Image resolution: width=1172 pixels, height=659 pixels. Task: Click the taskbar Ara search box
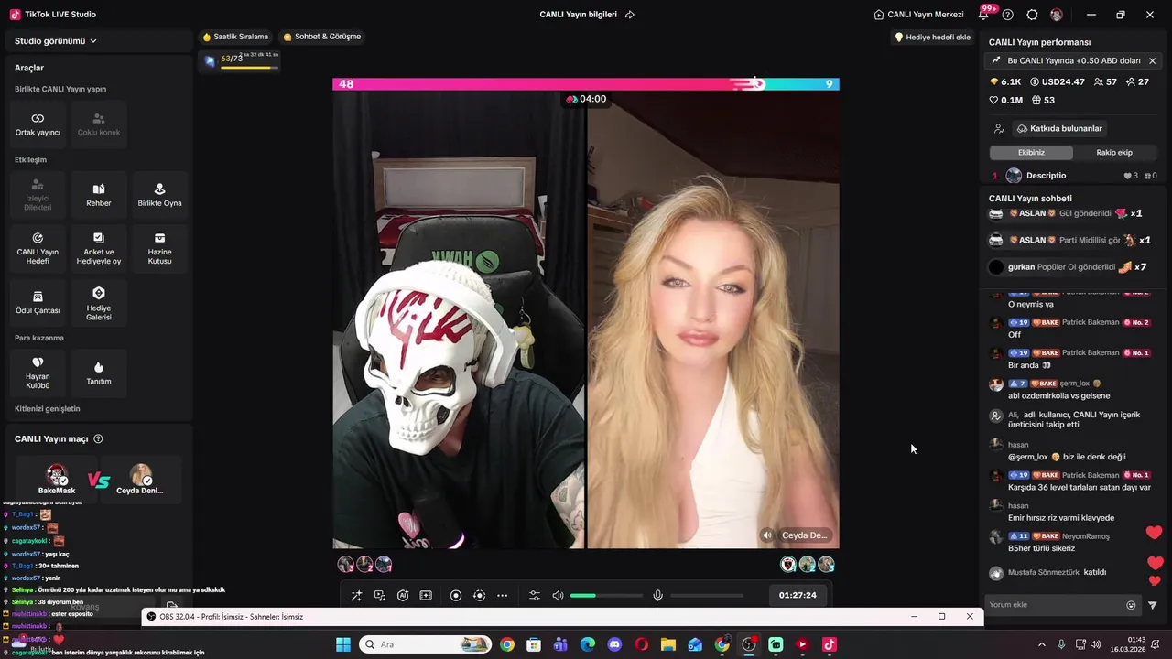click(424, 644)
